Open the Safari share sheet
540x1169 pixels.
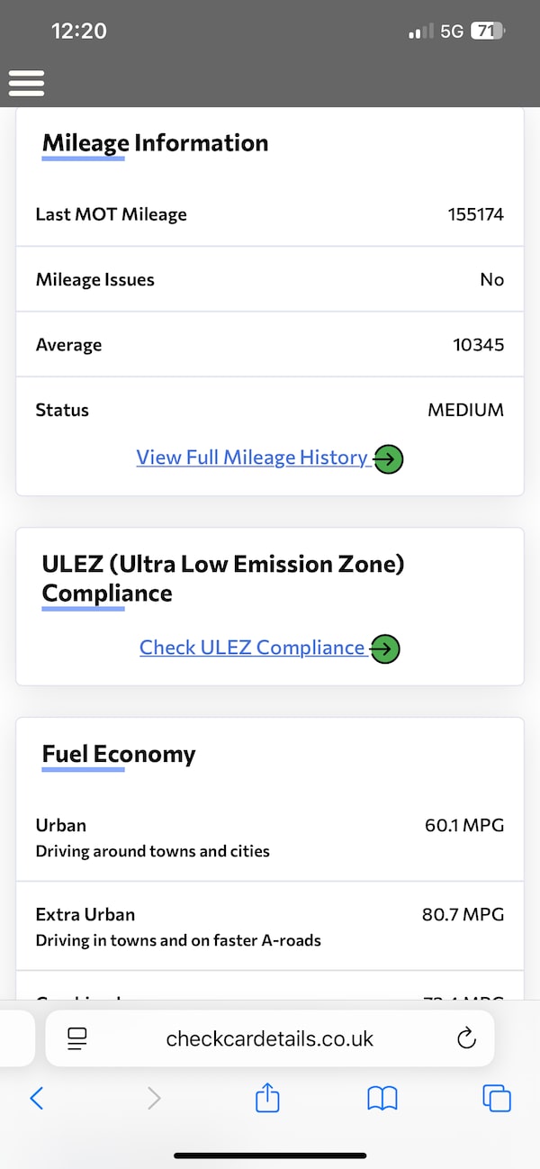(267, 1098)
